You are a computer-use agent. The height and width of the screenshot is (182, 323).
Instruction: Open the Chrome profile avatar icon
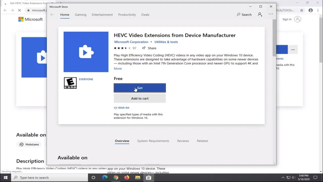tap(311, 10)
